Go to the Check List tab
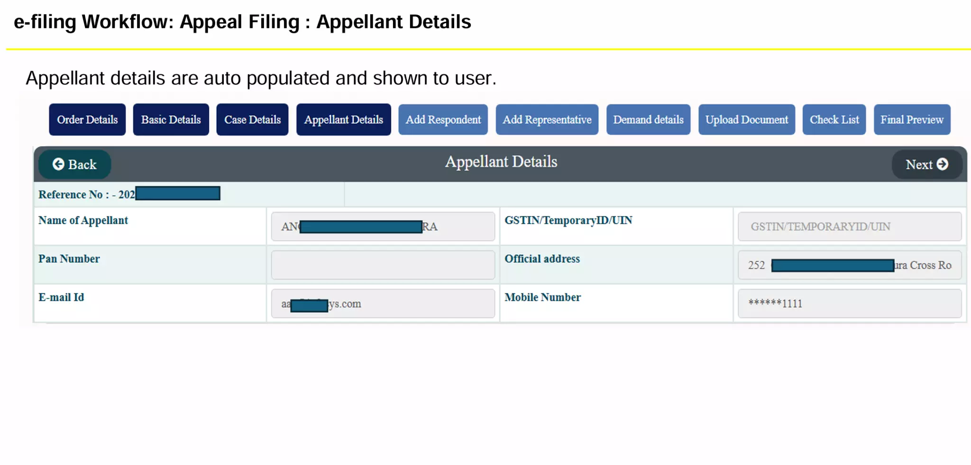 (834, 120)
